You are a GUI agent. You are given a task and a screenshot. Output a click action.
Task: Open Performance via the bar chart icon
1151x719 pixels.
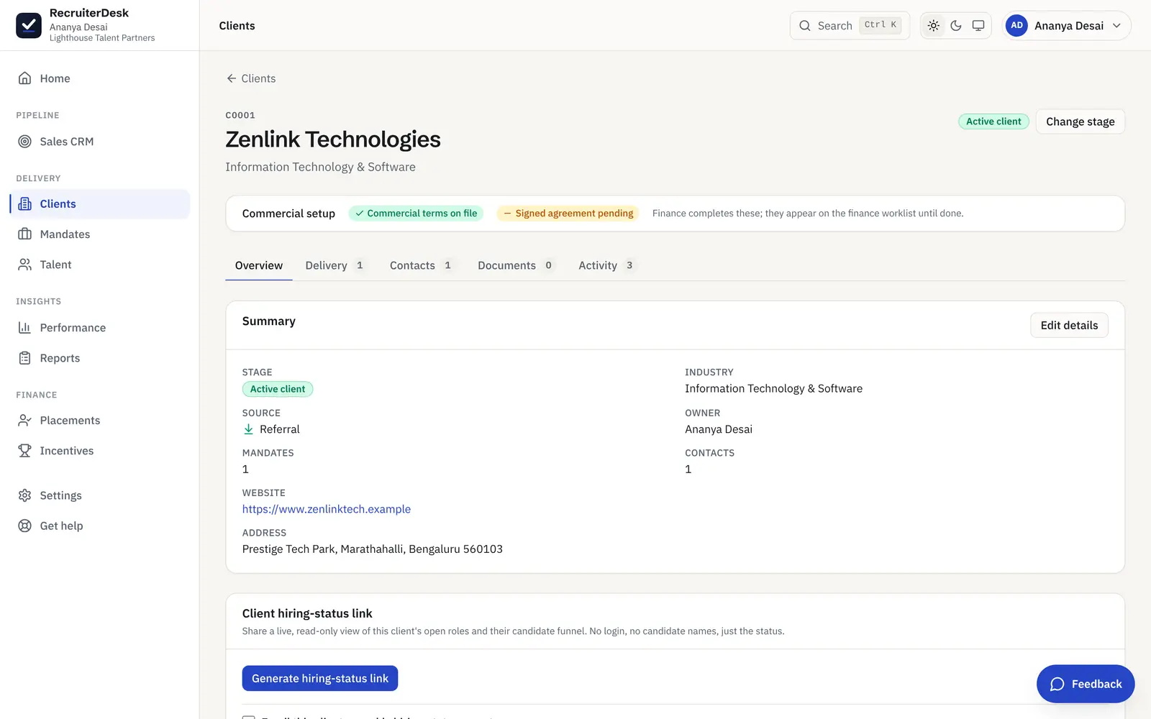click(x=24, y=328)
